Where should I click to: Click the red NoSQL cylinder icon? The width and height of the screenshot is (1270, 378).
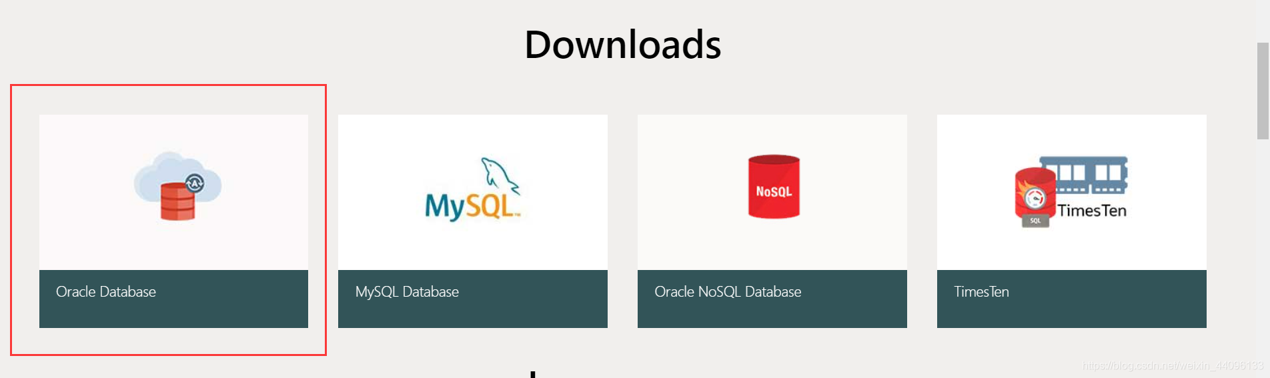click(774, 187)
